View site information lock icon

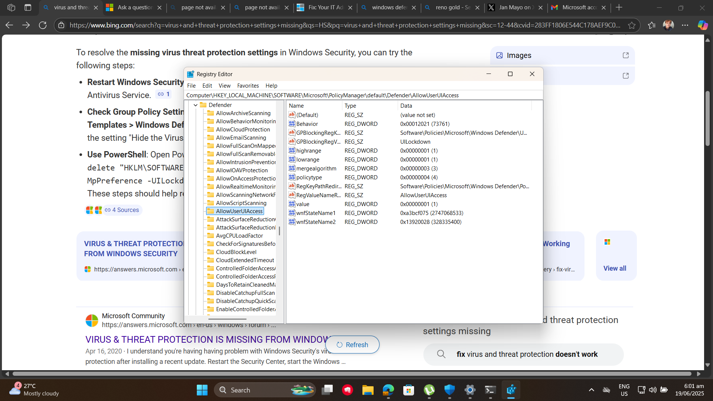point(62,25)
